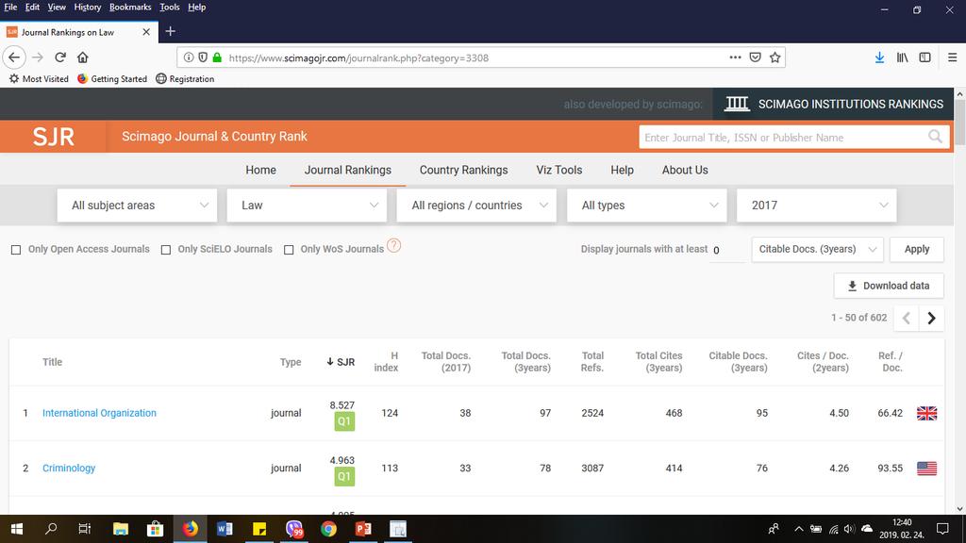Open the Criminology journal link
Screen dimensions: 966x543
click(x=69, y=469)
